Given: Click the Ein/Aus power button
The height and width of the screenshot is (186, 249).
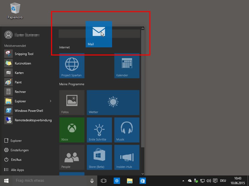Looking at the screenshot, I should click(13, 160).
